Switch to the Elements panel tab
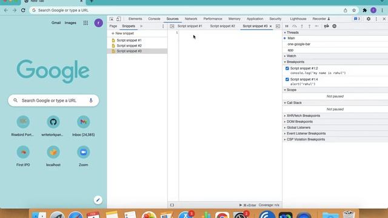 135,19
